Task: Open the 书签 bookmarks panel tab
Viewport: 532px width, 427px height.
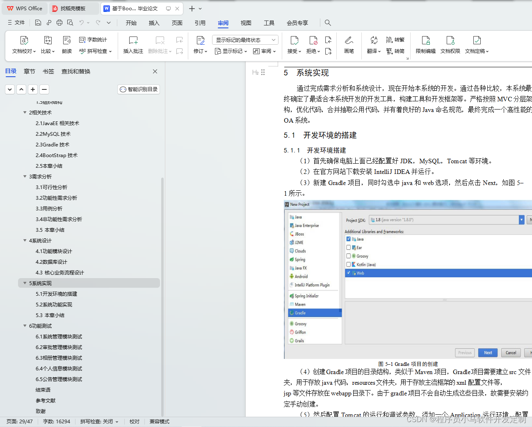Action: point(48,71)
